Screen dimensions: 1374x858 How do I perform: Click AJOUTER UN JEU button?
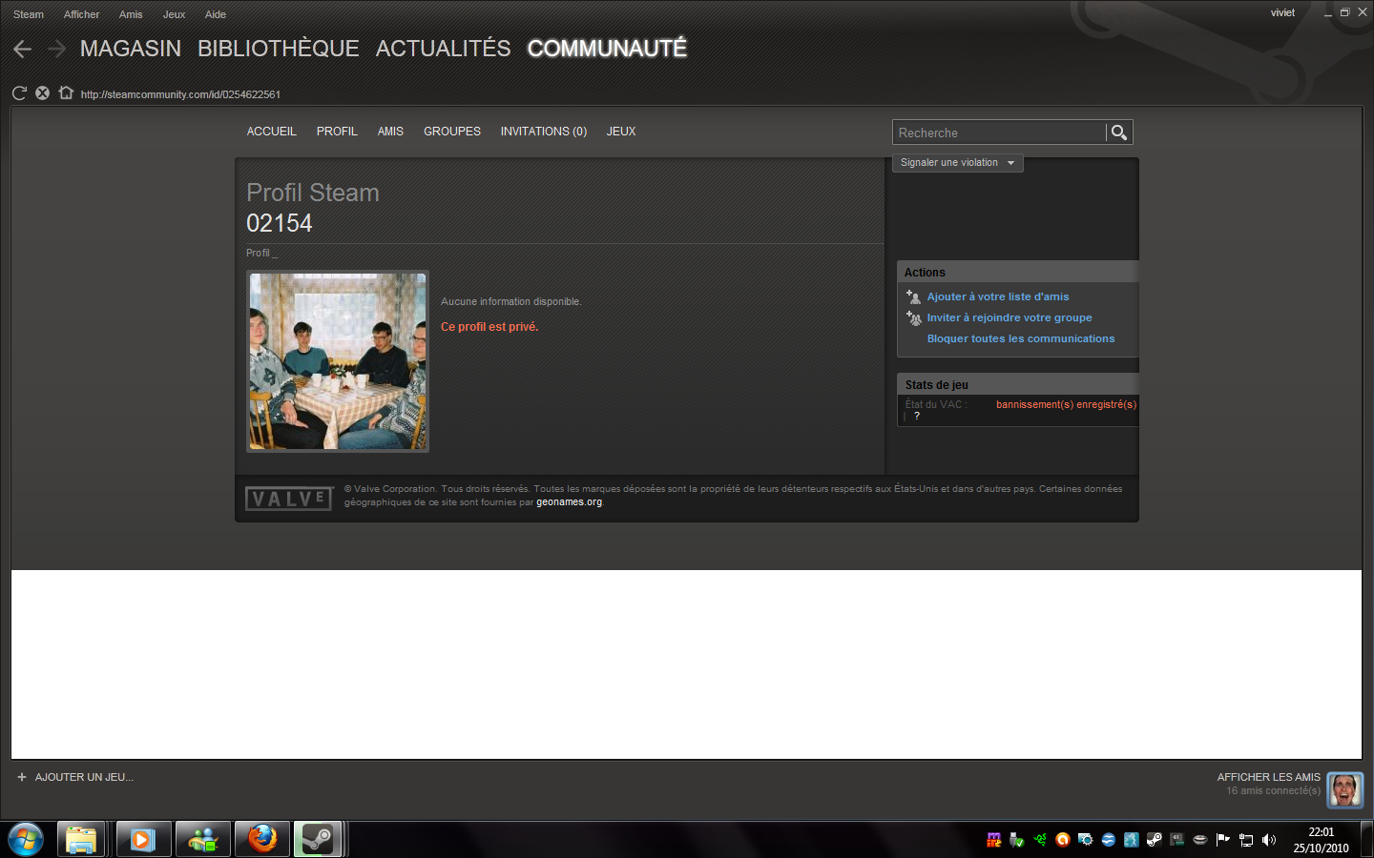click(x=76, y=777)
